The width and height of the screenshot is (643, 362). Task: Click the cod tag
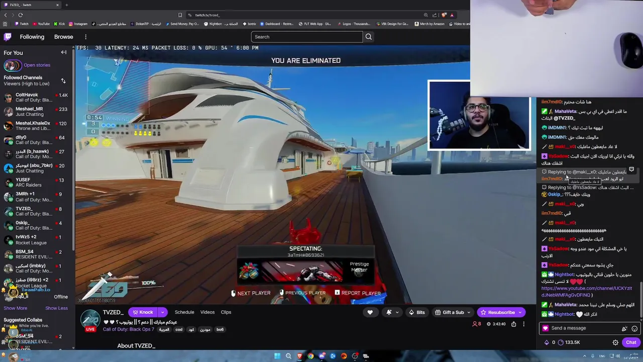coord(179,330)
